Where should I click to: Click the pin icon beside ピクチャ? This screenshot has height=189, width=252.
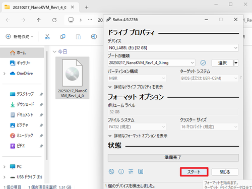click(41, 125)
